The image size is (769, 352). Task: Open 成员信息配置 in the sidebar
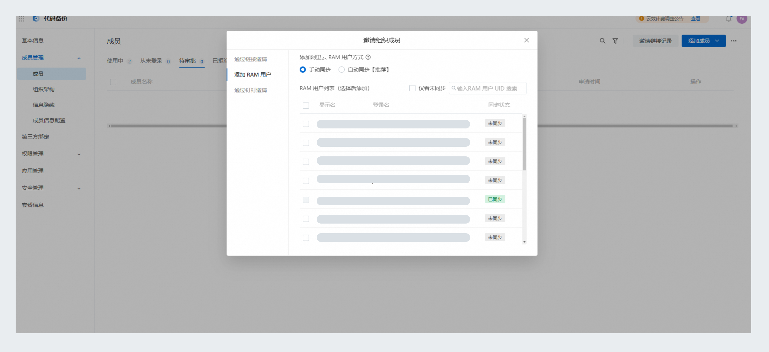point(49,120)
